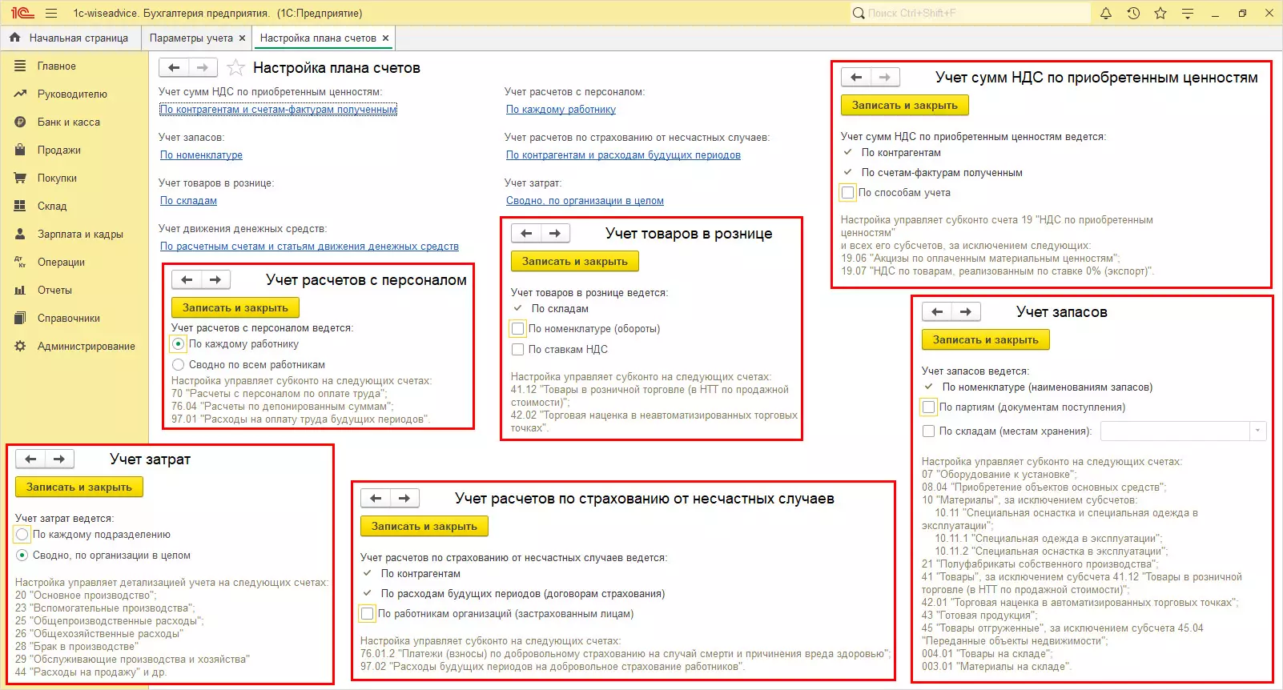Close the Параметры учета tab
This screenshot has width=1283, height=690.
(x=242, y=38)
